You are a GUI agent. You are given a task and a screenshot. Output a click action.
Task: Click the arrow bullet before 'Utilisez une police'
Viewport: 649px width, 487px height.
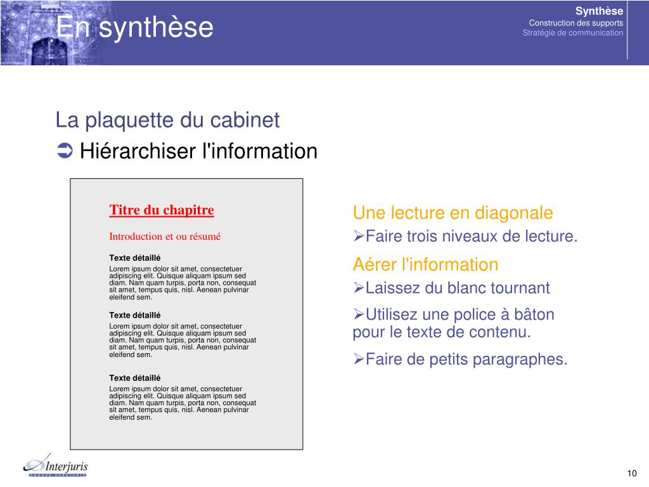coord(359,315)
